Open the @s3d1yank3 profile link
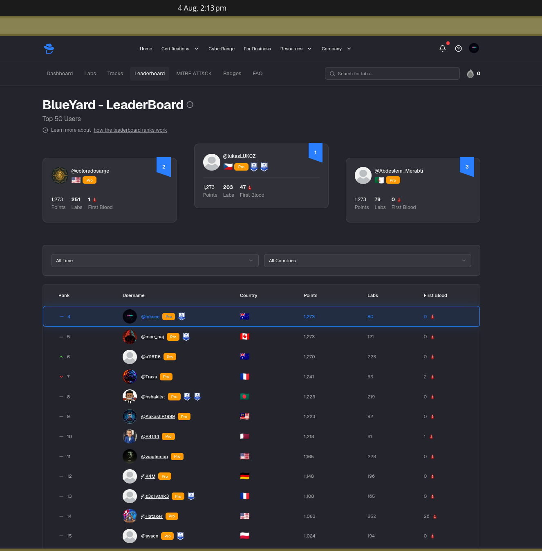The width and height of the screenshot is (542, 551). tap(155, 496)
